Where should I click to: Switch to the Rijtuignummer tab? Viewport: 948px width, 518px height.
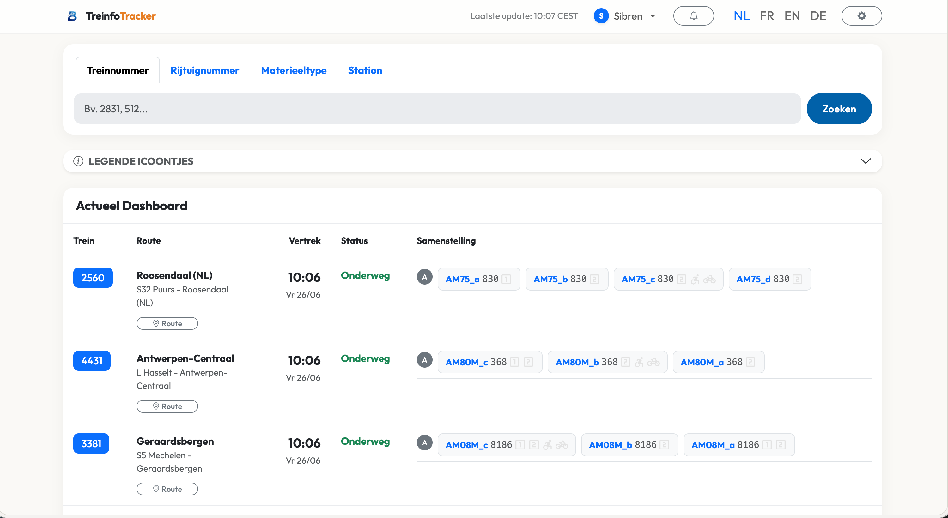coord(205,70)
